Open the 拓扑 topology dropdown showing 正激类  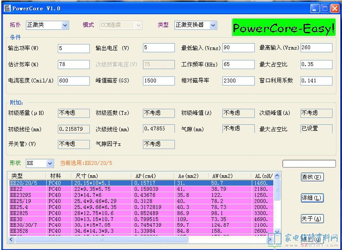tap(47, 25)
